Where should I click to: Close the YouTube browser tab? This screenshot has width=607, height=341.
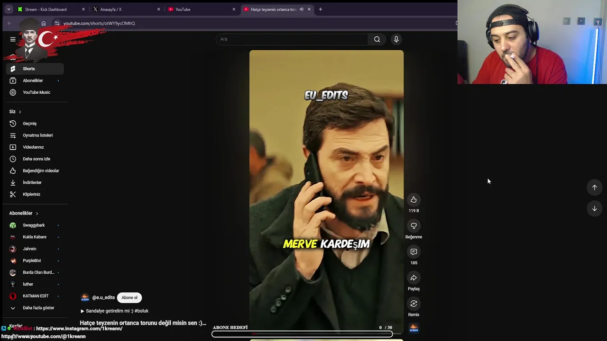[234, 9]
